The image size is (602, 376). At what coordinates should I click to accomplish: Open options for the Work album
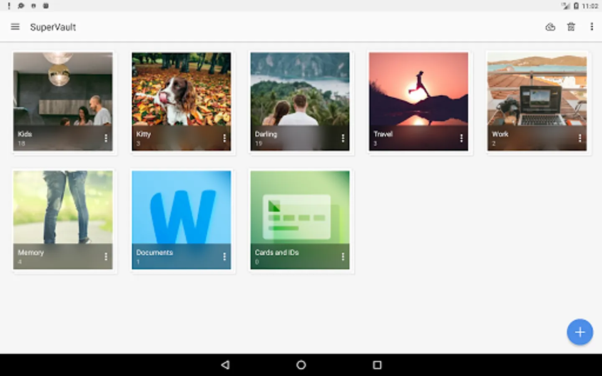(x=580, y=138)
